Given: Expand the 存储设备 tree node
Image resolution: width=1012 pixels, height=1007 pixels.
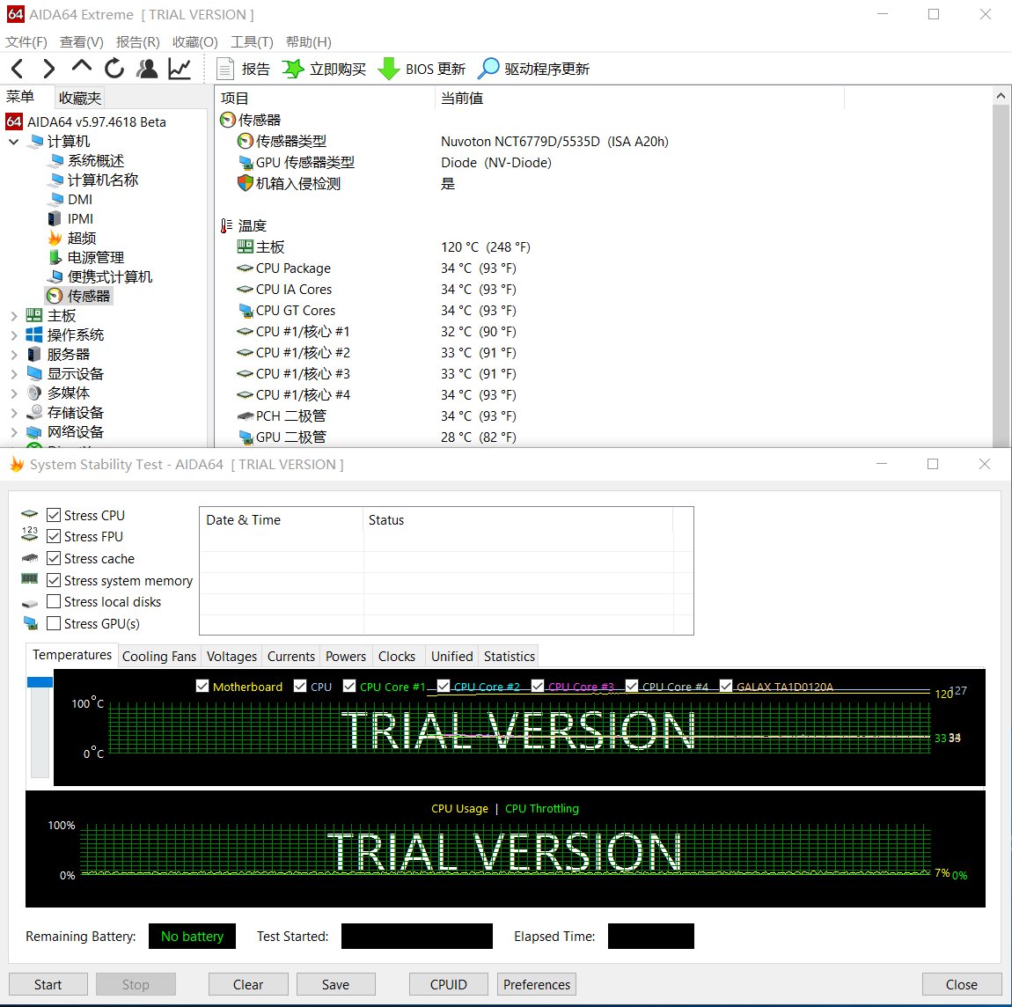Looking at the screenshot, I should (13, 413).
